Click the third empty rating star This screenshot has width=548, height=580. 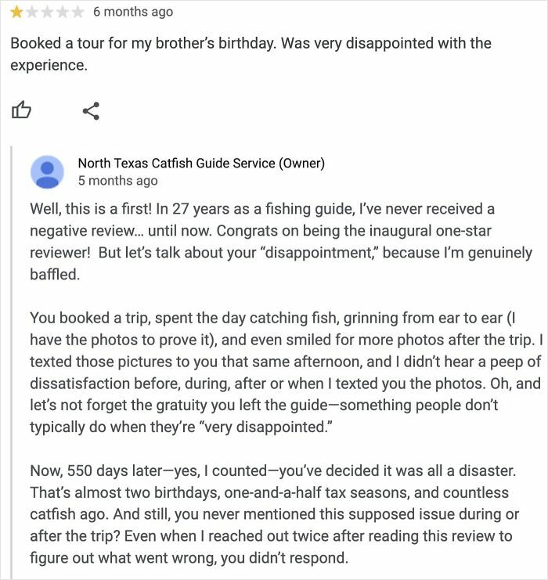point(47,12)
